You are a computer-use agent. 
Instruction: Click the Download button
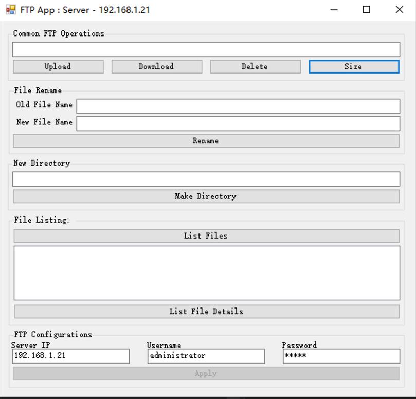(156, 67)
